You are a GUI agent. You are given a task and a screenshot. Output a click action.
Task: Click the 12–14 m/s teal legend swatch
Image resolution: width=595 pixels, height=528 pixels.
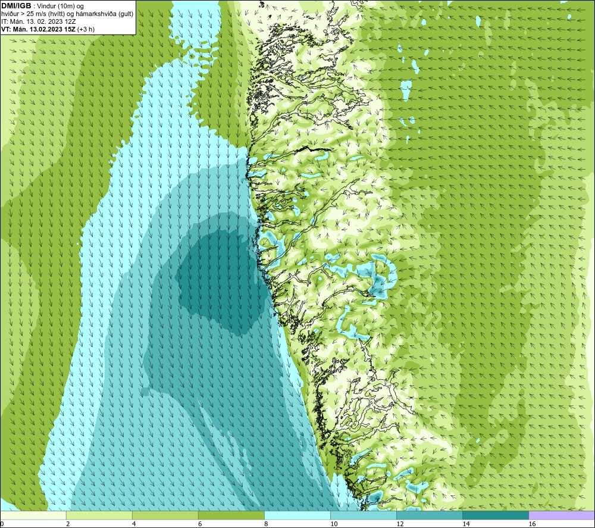430,515
